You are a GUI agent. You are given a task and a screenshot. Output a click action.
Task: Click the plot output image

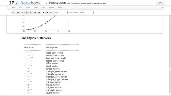coord(45,23)
